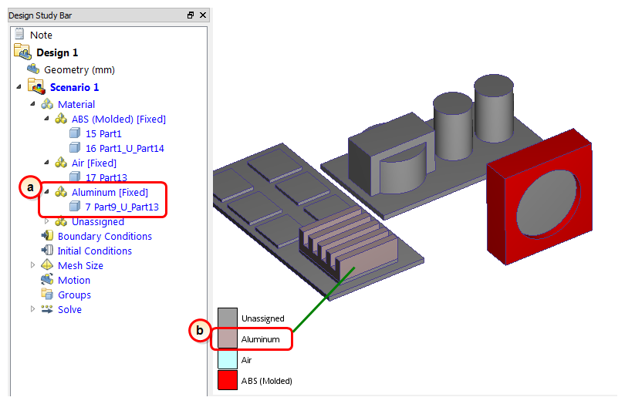This screenshot has height=404, width=625.
Task: Select the 15 Part1 label
Action: coord(103,134)
